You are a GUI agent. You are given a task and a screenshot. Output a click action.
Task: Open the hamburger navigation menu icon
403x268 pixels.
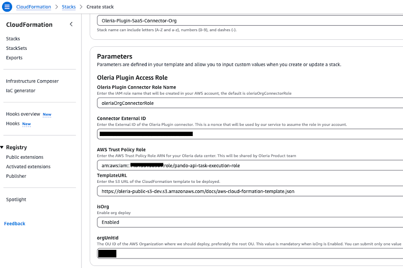coord(7,7)
